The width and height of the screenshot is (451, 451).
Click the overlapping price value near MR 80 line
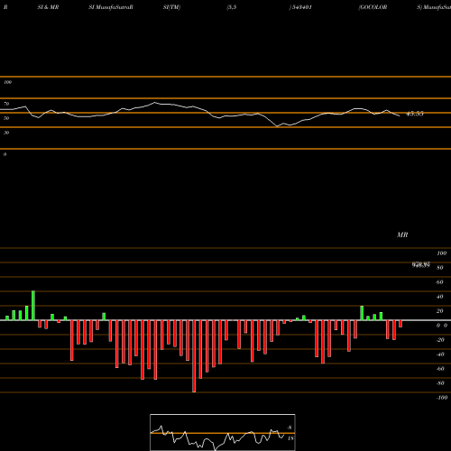421,264
